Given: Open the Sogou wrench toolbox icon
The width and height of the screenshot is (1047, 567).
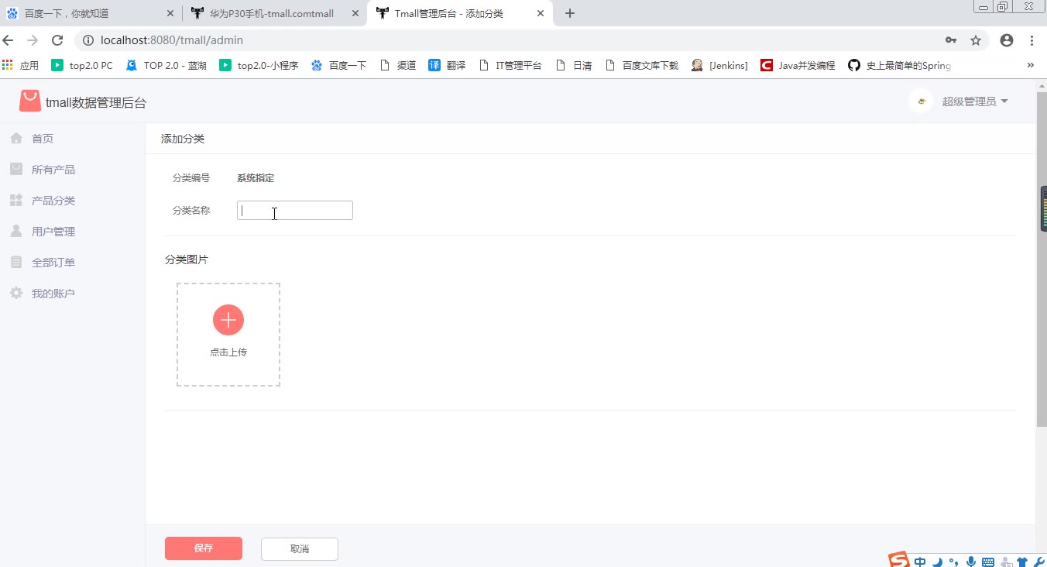Looking at the screenshot, I should (x=1039, y=562).
